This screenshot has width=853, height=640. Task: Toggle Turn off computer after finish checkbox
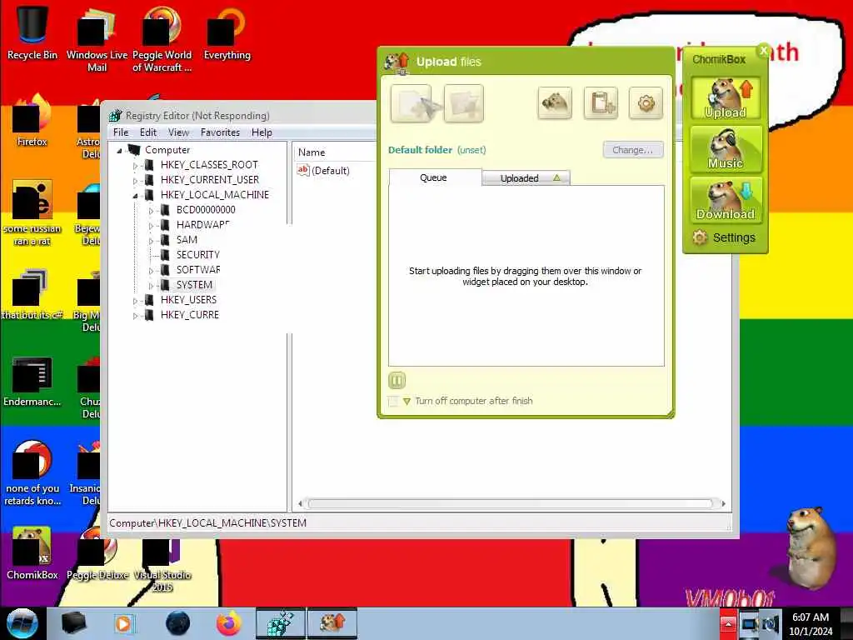pyautogui.click(x=393, y=402)
